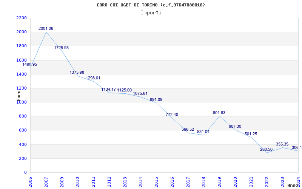This screenshot has height=189, width=302.
Task: Select the 801.83 peak label
Action: click(x=219, y=113)
